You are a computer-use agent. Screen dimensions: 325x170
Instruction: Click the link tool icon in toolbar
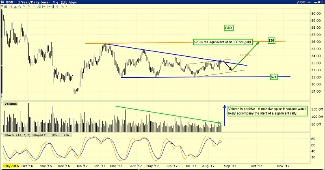[x=63, y=6]
